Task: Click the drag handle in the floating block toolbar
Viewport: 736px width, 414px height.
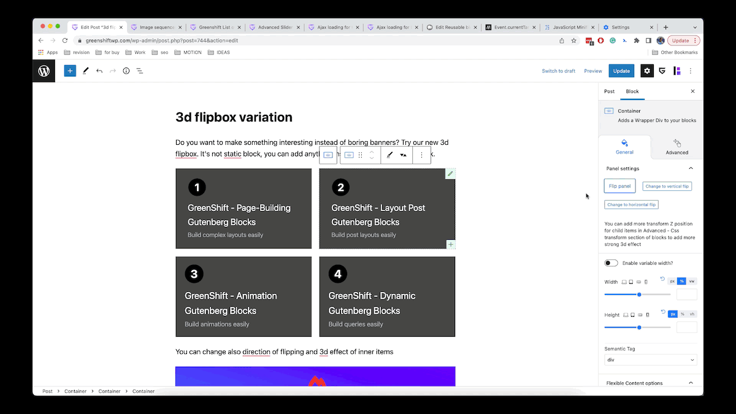Action: pos(360,155)
